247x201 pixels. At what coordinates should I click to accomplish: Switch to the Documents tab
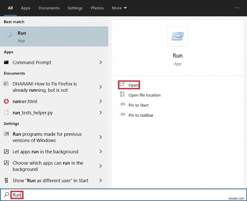pyautogui.click(x=48, y=8)
